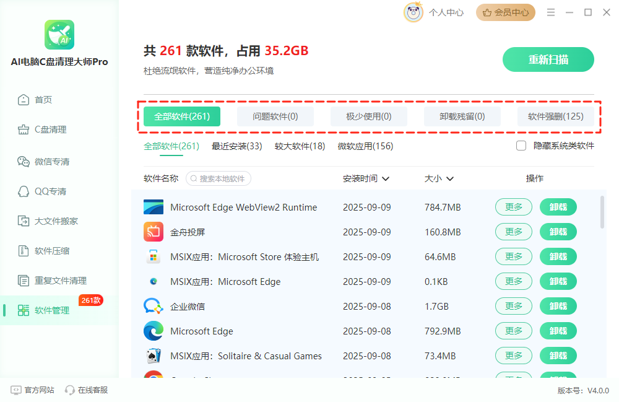Open the 会员中心 button
Viewport: 619px width, 402px height.
click(x=506, y=12)
